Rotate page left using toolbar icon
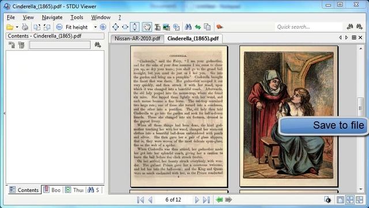The height and width of the screenshot is (208, 369). coord(36,27)
